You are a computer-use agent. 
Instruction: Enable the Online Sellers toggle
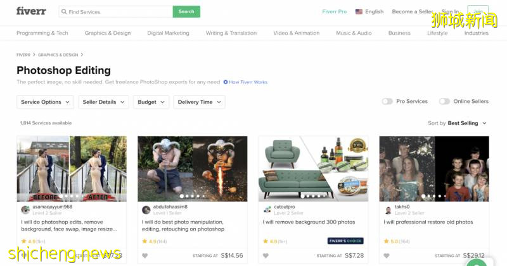(x=444, y=101)
